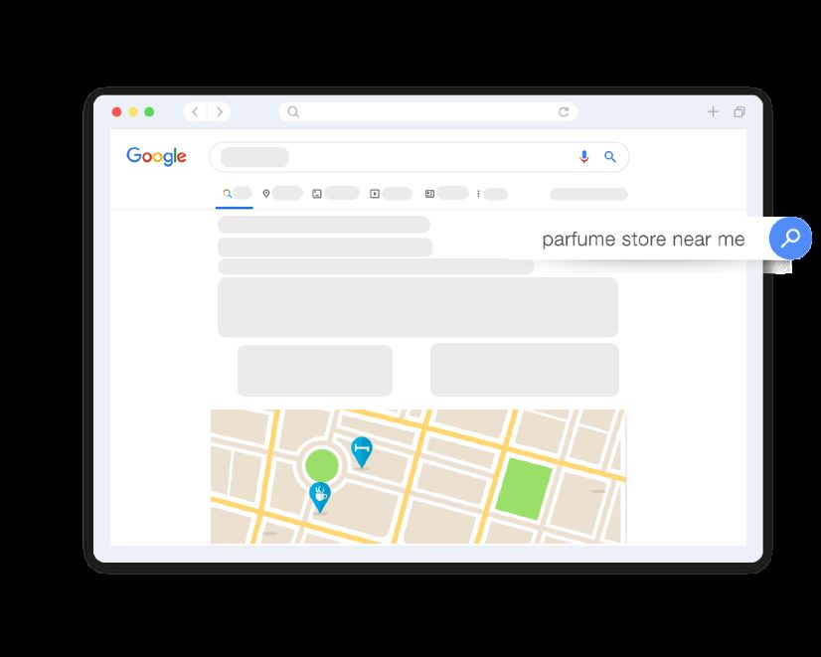The height and width of the screenshot is (657, 821).
Task: Click the browser address bar field
Action: point(427,111)
